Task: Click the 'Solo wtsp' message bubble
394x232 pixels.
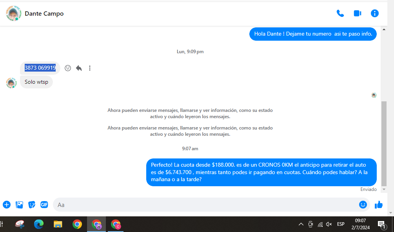Action: [x=36, y=82]
